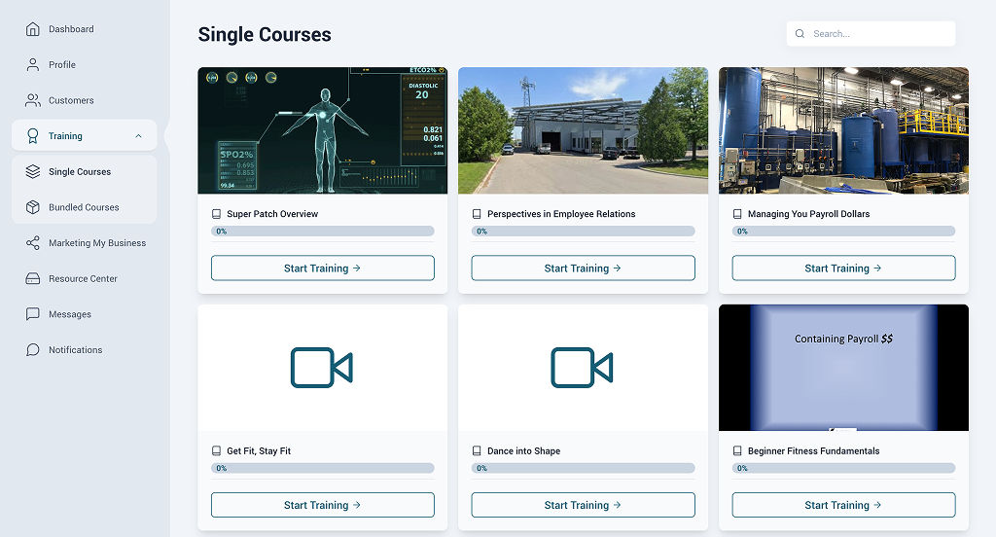The width and height of the screenshot is (996, 537).
Task: Start Training for Perspectives in Employee Relations
Action: coord(583,268)
